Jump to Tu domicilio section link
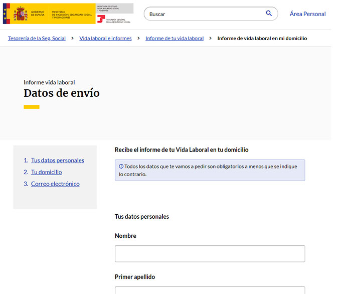 46,172
